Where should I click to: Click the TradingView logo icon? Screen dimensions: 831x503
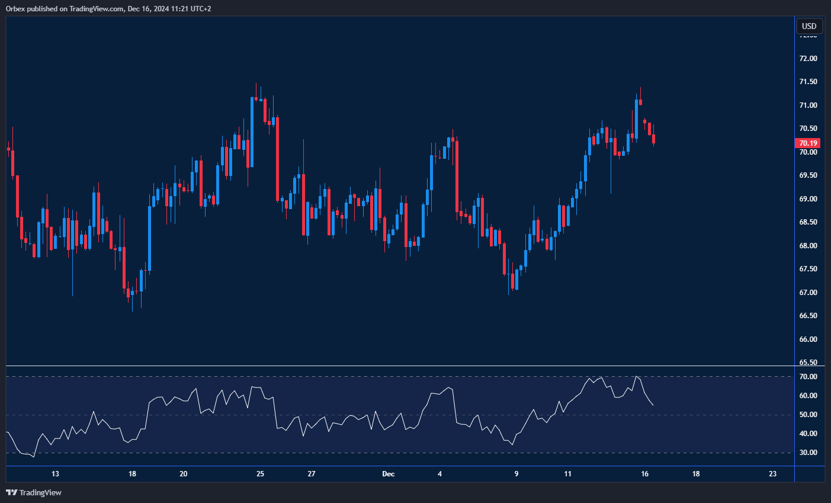pyautogui.click(x=11, y=492)
